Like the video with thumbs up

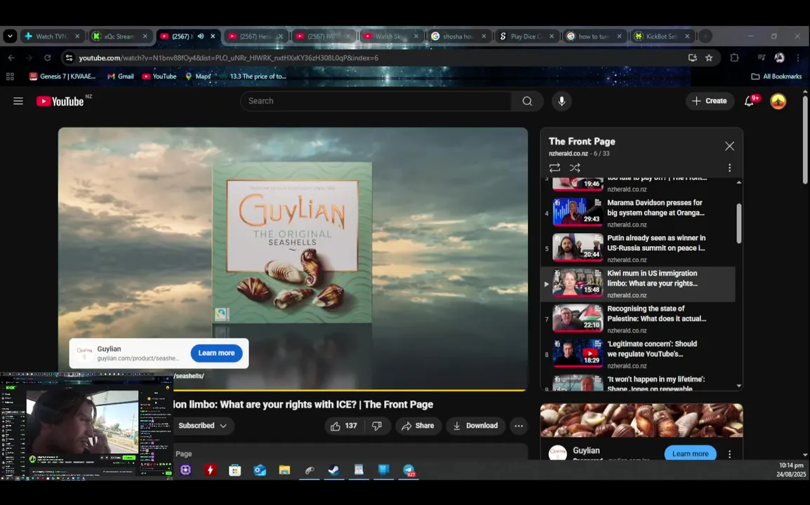344,426
